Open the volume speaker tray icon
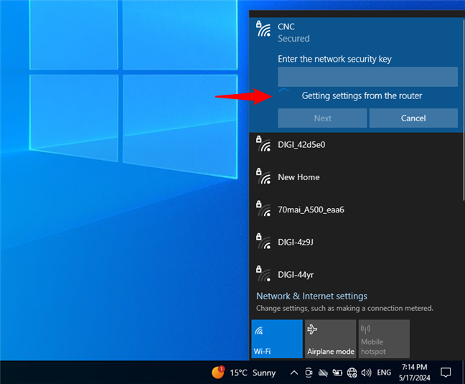Image resolution: width=465 pixels, height=384 pixels. (x=366, y=373)
